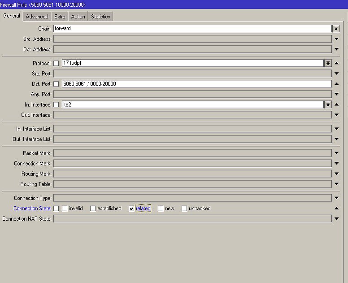Switch to the Advanced tab
348x283 pixels.
click(37, 17)
